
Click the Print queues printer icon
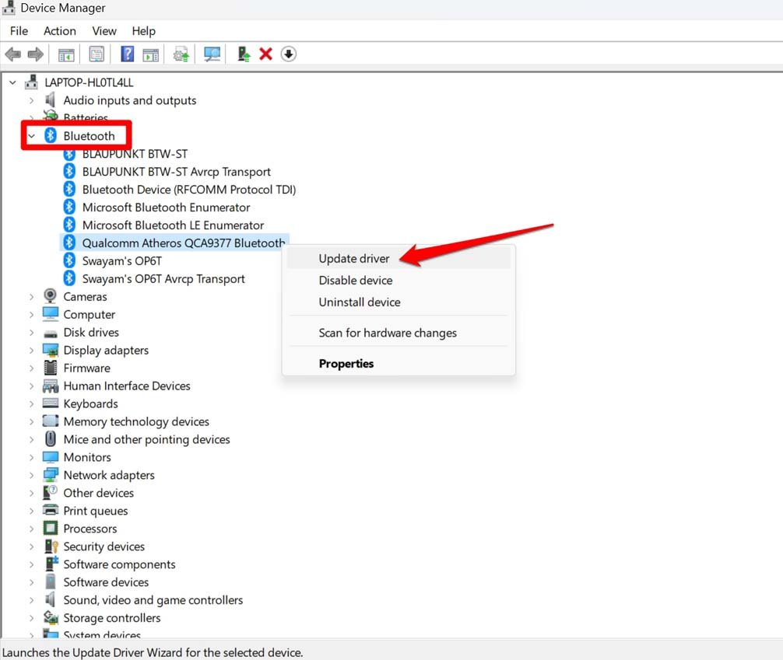click(51, 510)
